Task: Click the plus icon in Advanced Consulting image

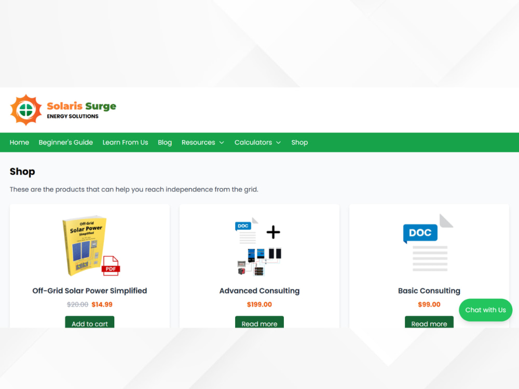Action: pyautogui.click(x=274, y=232)
